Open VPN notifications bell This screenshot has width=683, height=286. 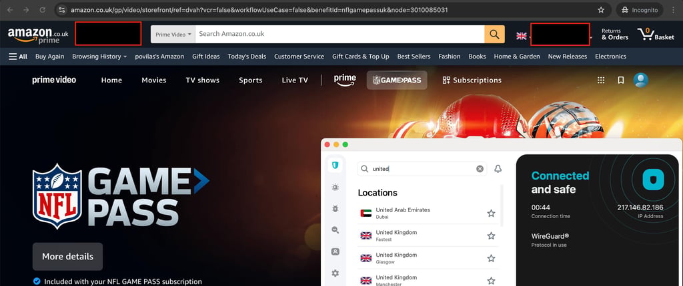click(x=498, y=169)
